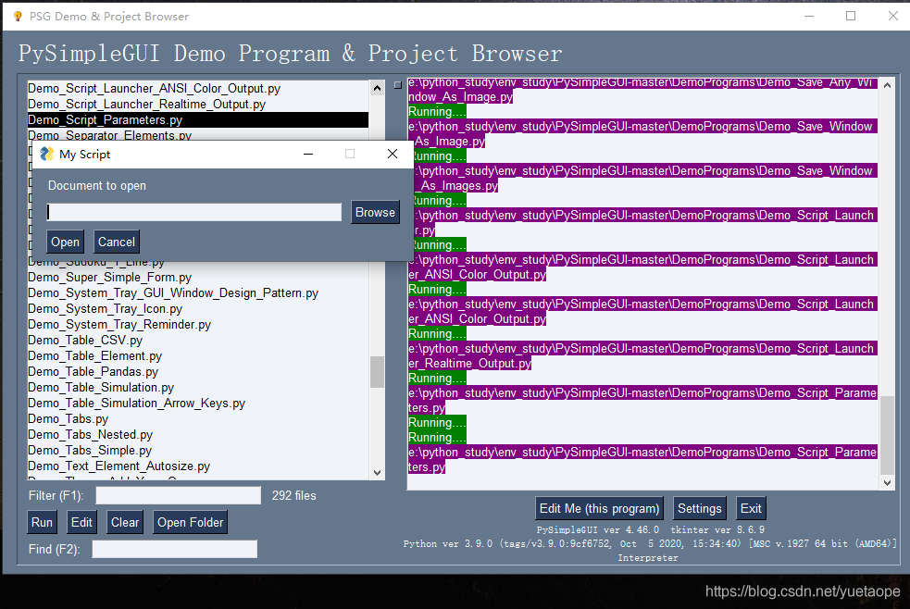The width and height of the screenshot is (910, 609).
Task: Click Edit Me (this program) button
Action: click(x=600, y=509)
